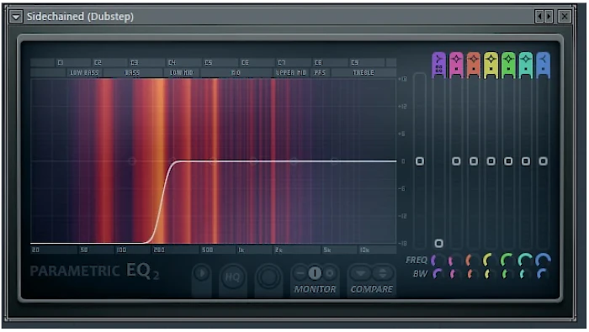Image resolution: width=589 pixels, height=332 pixels.
Task: Click the round view mode knob beside HQ
Action: (268, 277)
